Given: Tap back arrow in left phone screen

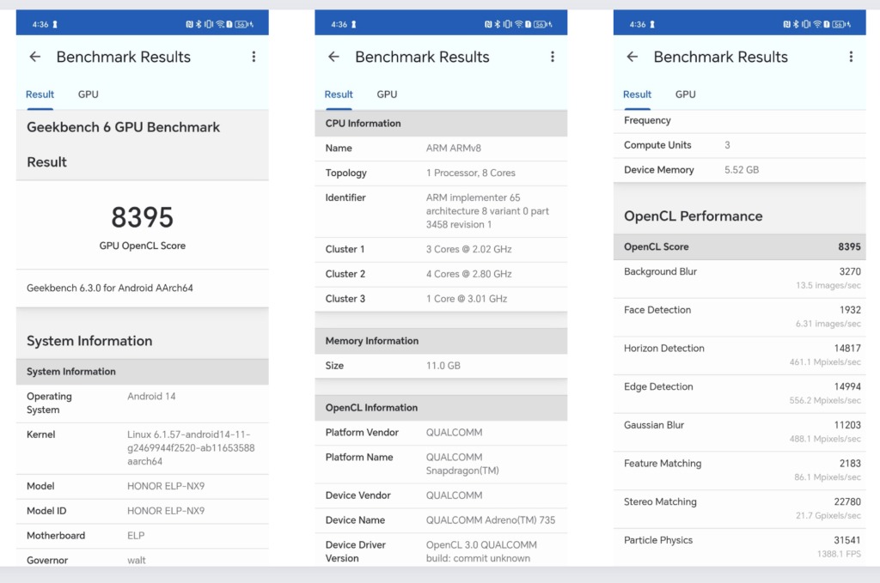Looking at the screenshot, I should click(34, 57).
